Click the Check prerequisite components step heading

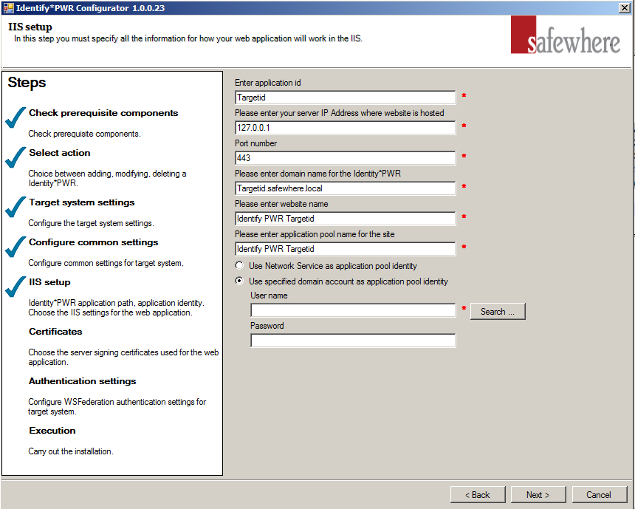(103, 113)
